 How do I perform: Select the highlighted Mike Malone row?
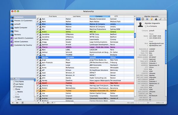click(x=85, y=24)
